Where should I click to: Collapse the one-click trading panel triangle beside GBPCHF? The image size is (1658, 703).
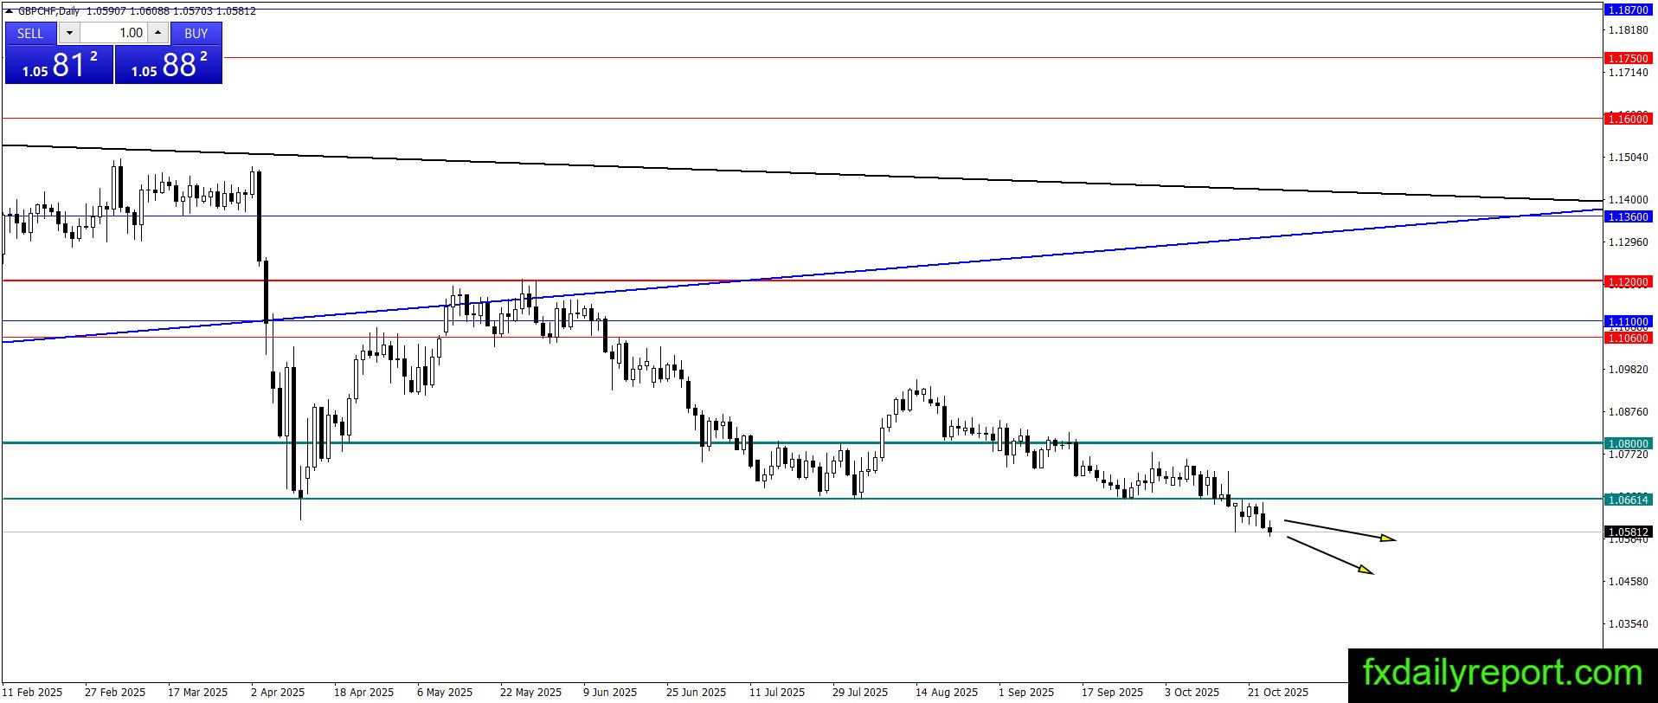point(10,11)
